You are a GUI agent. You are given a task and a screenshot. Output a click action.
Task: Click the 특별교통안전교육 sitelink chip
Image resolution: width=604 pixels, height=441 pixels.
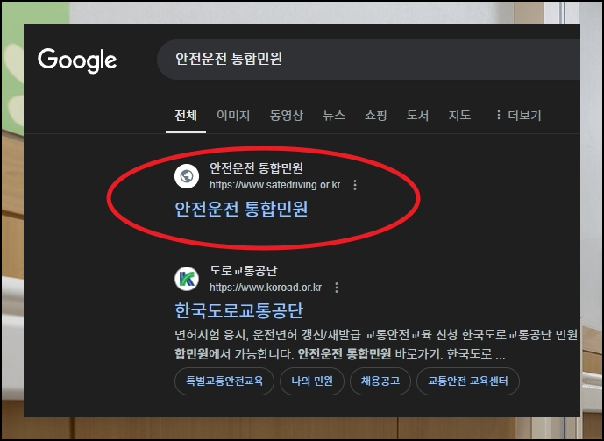224,381
